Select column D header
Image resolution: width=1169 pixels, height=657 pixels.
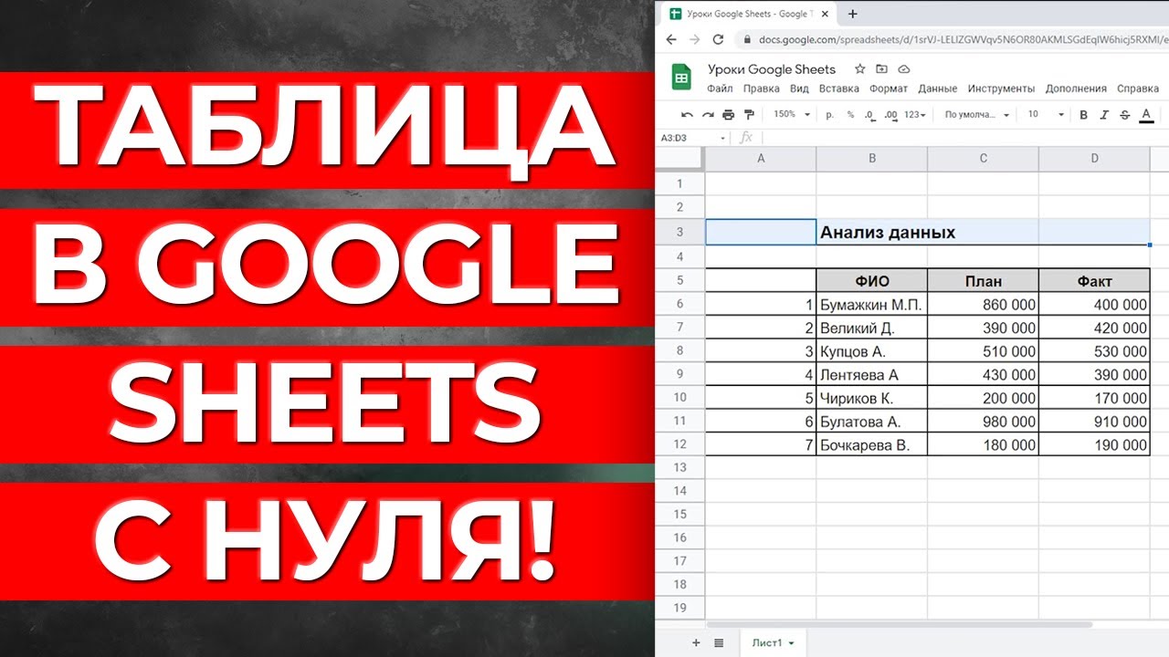(x=1095, y=159)
